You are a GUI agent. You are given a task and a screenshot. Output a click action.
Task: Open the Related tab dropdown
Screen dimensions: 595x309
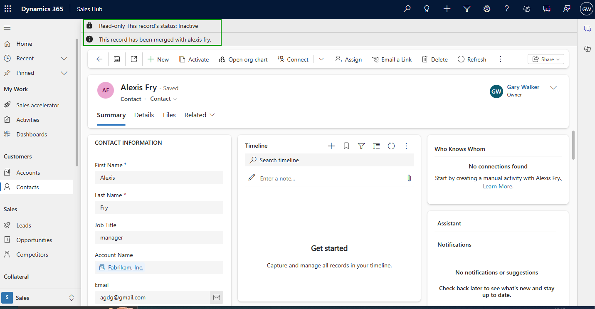pyautogui.click(x=200, y=115)
